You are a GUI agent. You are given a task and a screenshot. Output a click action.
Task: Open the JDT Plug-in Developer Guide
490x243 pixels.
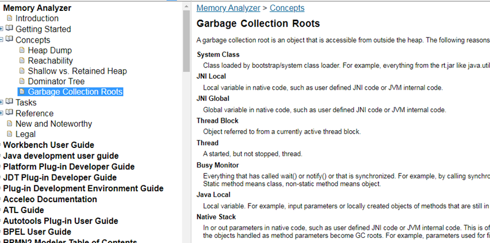coord(60,177)
